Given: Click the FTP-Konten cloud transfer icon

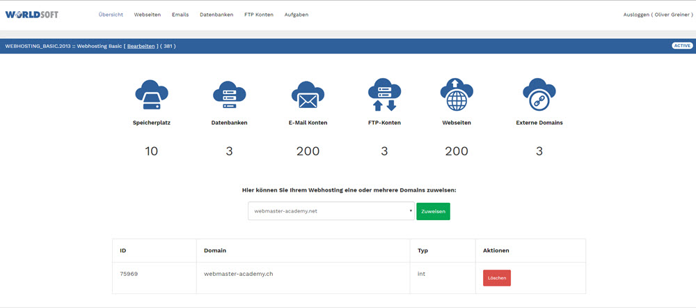Looking at the screenshot, I should [x=384, y=95].
